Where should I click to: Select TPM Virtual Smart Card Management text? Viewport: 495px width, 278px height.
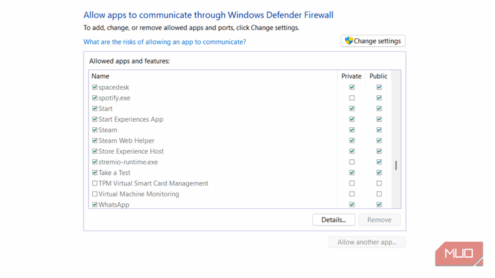[153, 183]
